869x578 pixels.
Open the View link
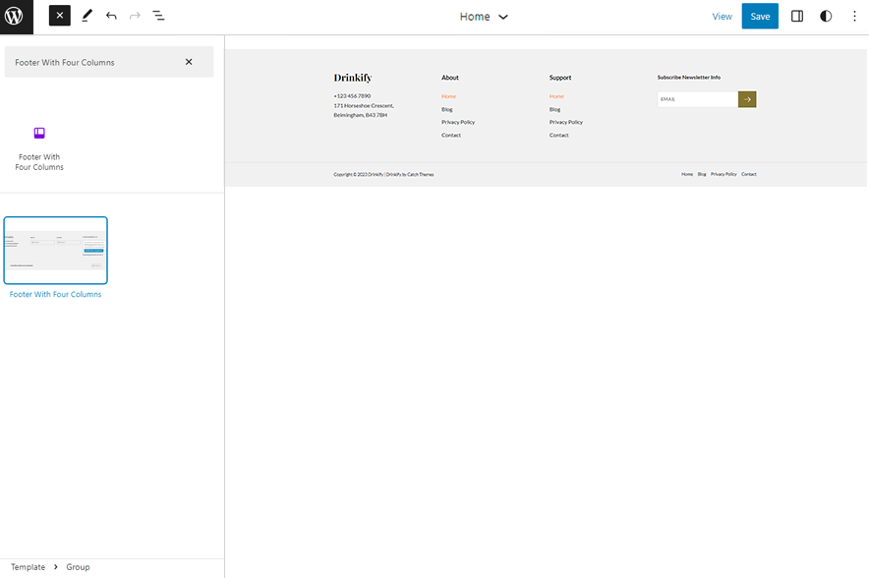pos(723,16)
